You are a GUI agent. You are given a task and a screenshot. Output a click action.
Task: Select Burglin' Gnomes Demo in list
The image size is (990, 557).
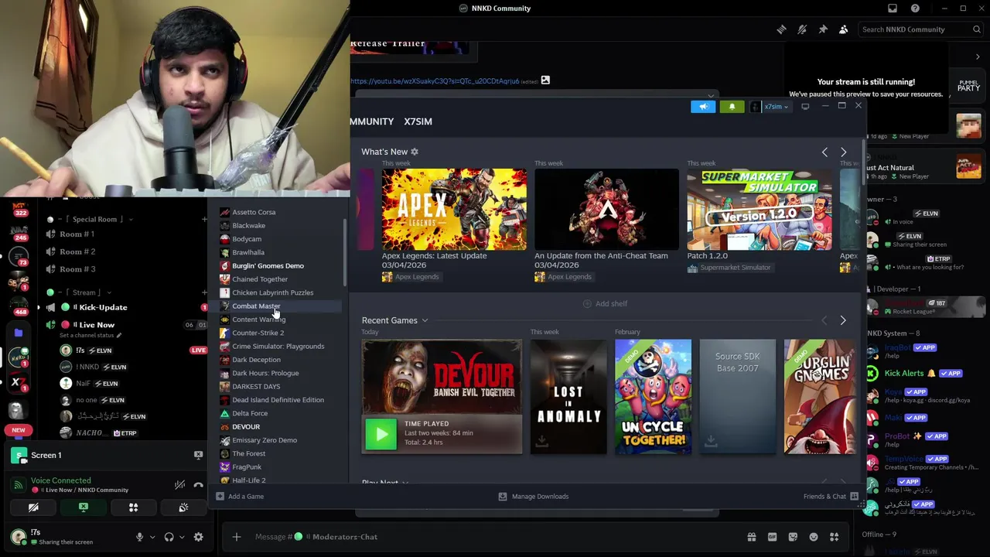pos(268,266)
